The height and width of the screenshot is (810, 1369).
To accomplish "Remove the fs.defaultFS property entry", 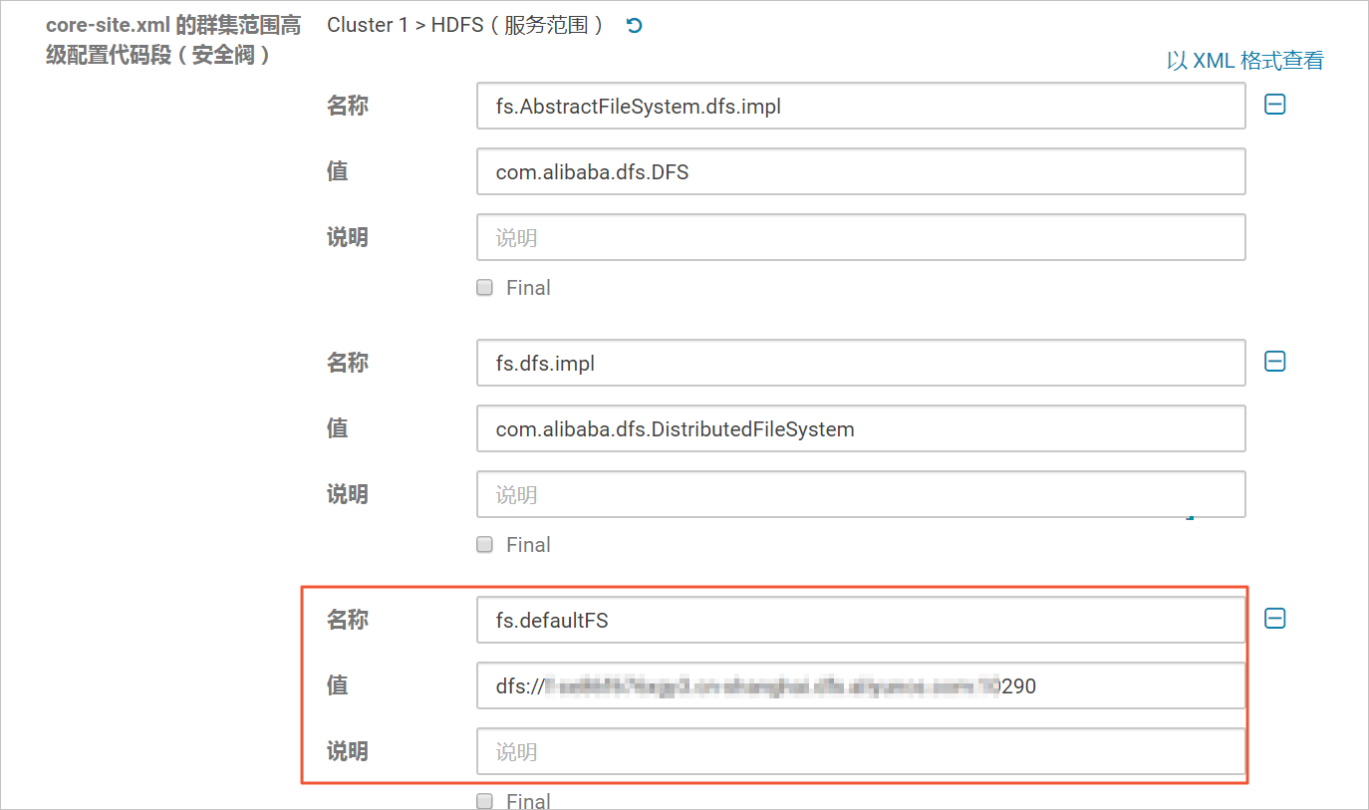I will click(x=1274, y=619).
